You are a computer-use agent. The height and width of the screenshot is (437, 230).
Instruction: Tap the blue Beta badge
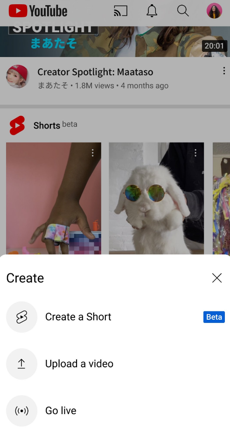point(214,317)
